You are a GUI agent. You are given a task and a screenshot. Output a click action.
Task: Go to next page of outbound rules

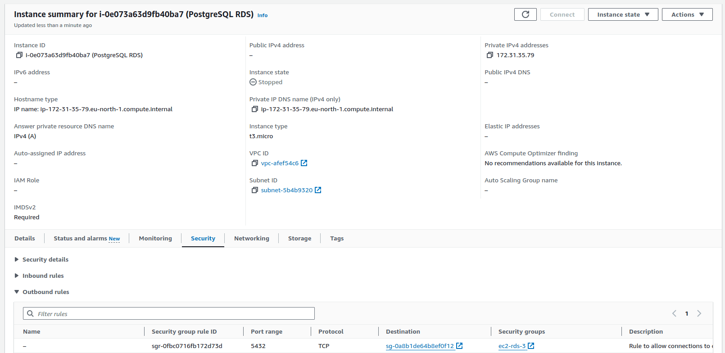[699, 313]
